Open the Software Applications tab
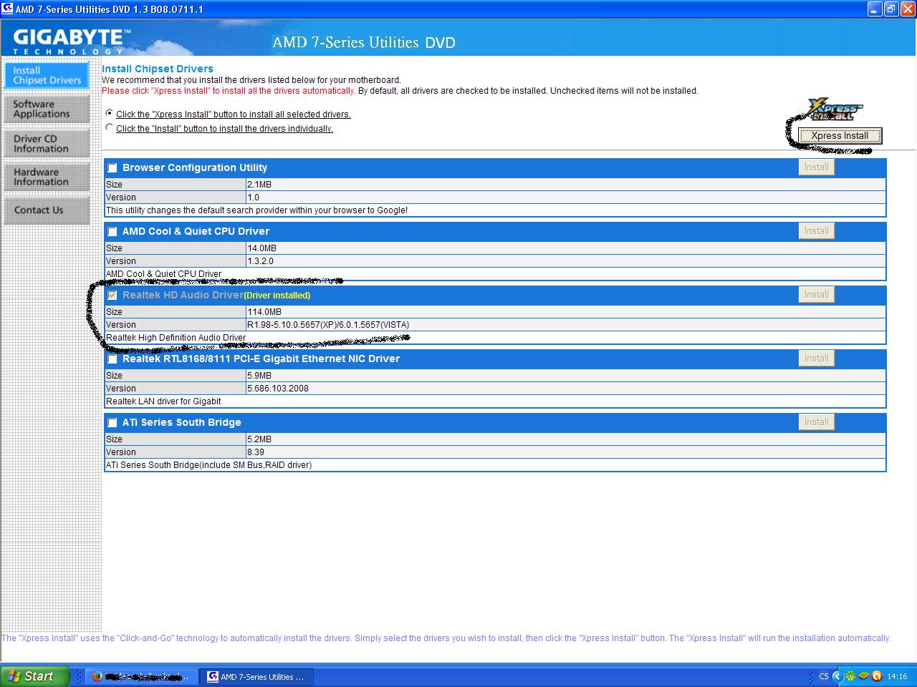Screen dimensions: 917x687 47,109
